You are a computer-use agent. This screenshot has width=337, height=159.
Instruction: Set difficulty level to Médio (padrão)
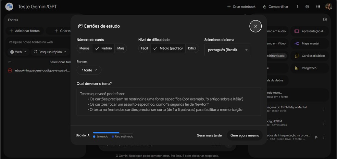[x=168, y=48]
